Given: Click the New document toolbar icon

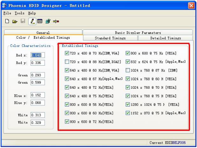Looking at the screenshot, I should [x=7, y=21].
